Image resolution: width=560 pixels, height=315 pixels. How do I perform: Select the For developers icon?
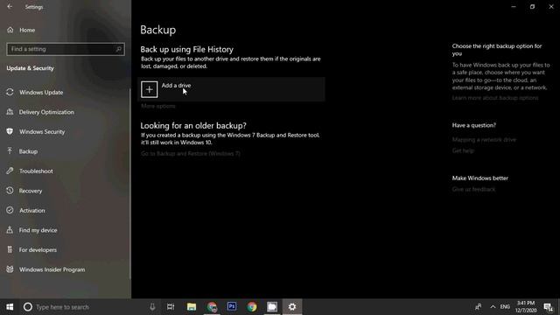click(10, 249)
